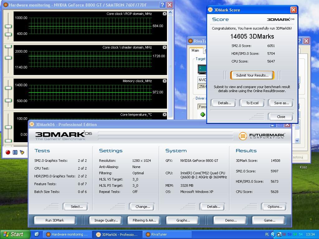Image resolution: width=319 pixels, height=239 pixels.
Task: Click the green plus icon in RivaTuner
Action: pyautogui.click(x=202, y=115)
